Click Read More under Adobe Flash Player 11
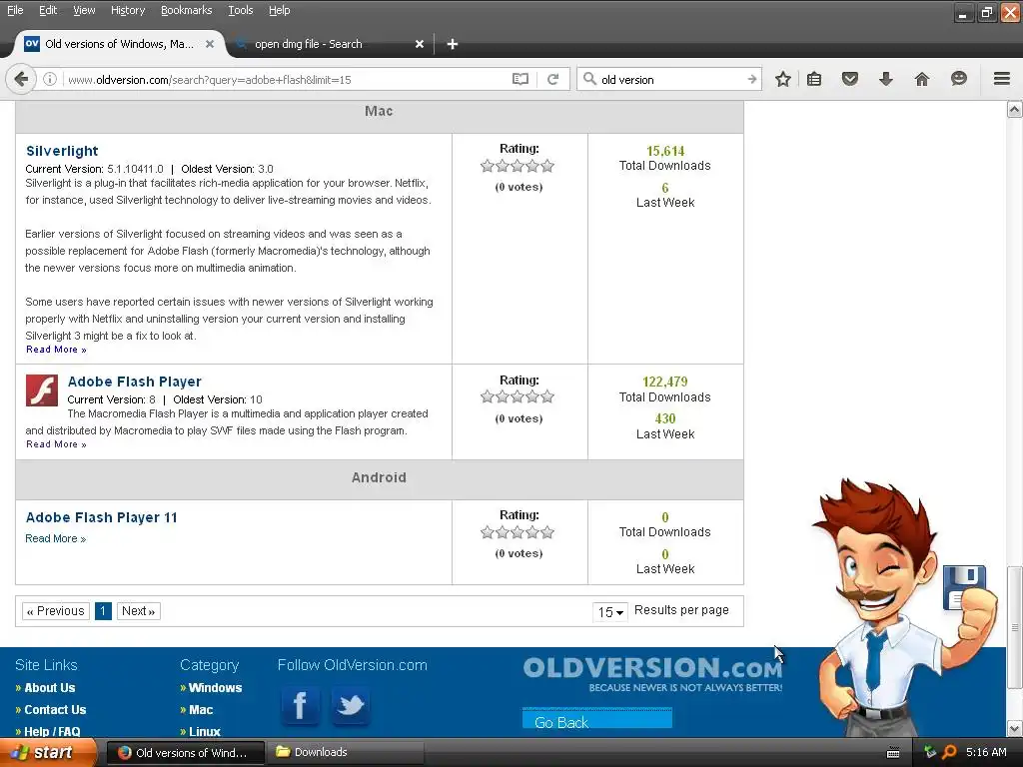This screenshot has height=767, width=1023. pos(56,538)
